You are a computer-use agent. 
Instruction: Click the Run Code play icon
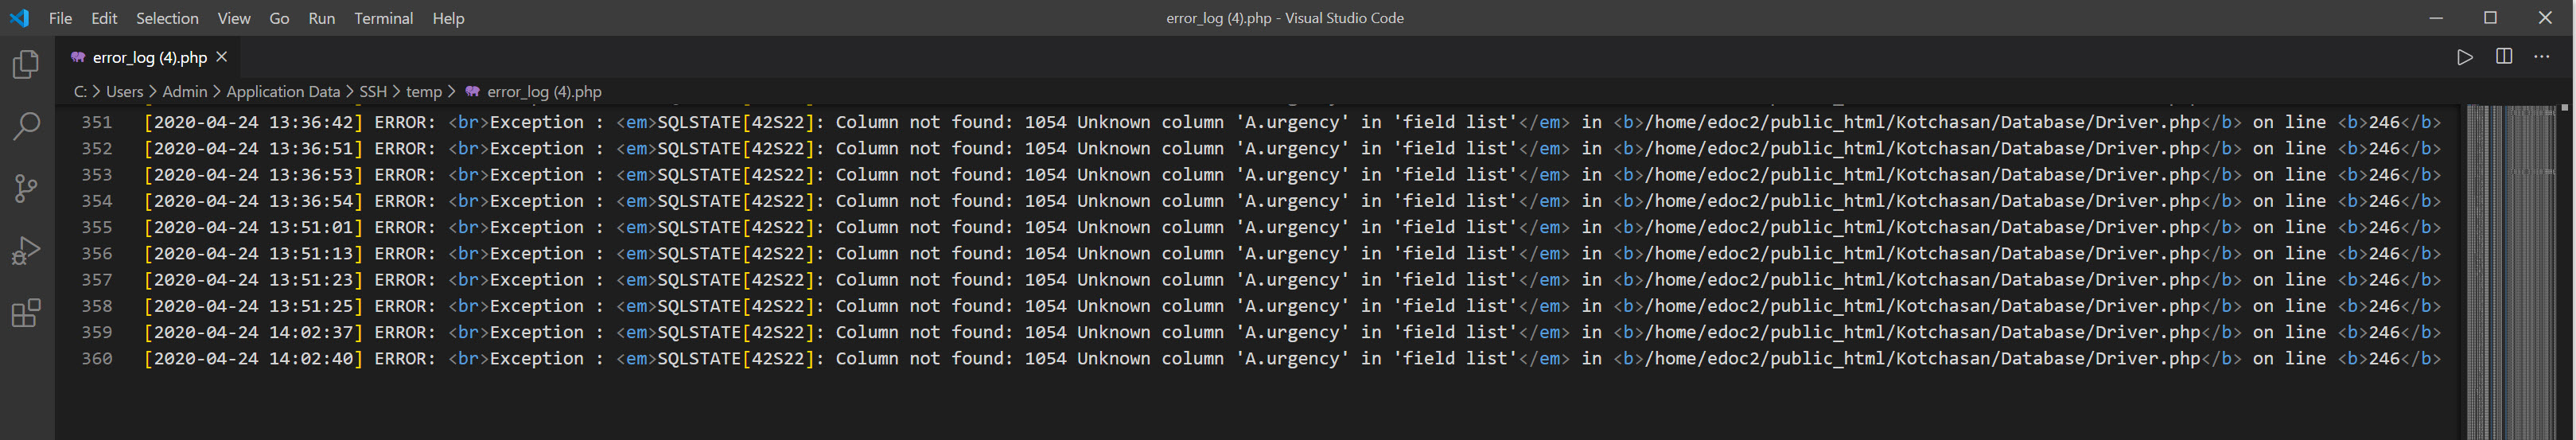2465,57
